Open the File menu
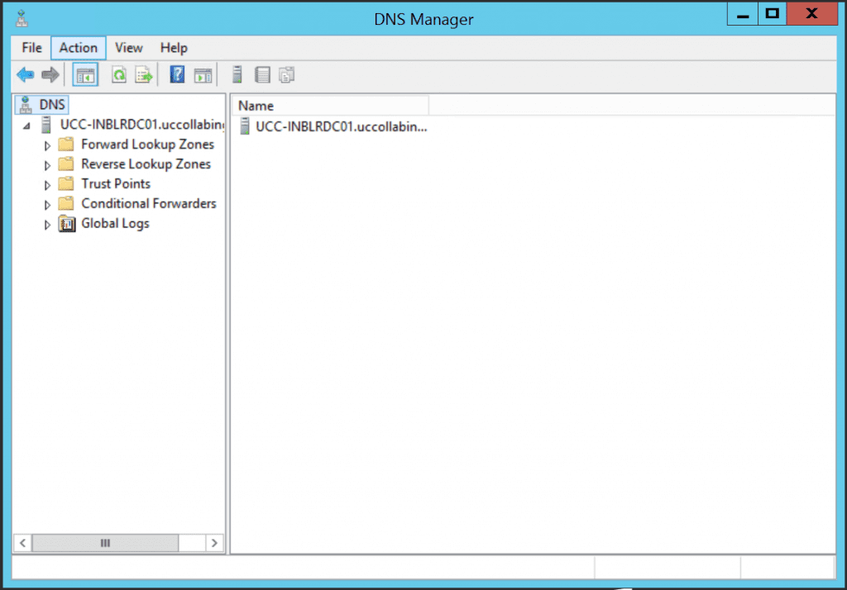 pos(31,47)
